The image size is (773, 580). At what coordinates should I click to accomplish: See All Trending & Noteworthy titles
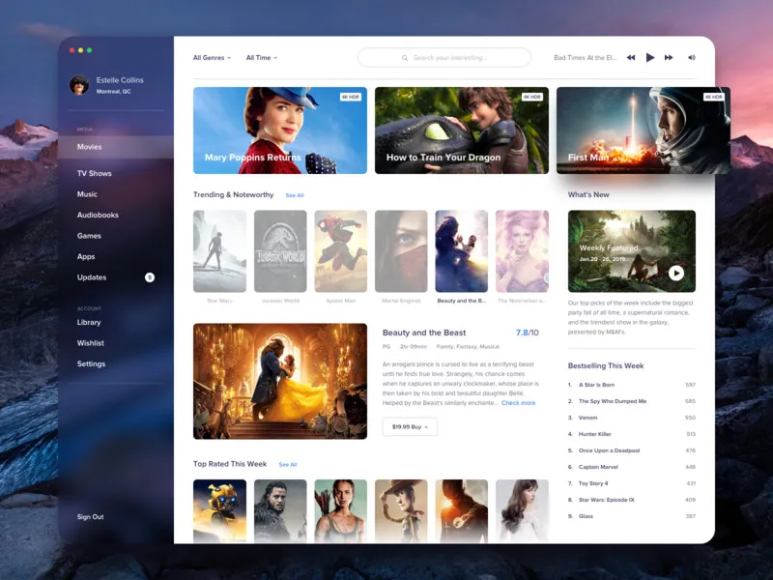point(295,195)
